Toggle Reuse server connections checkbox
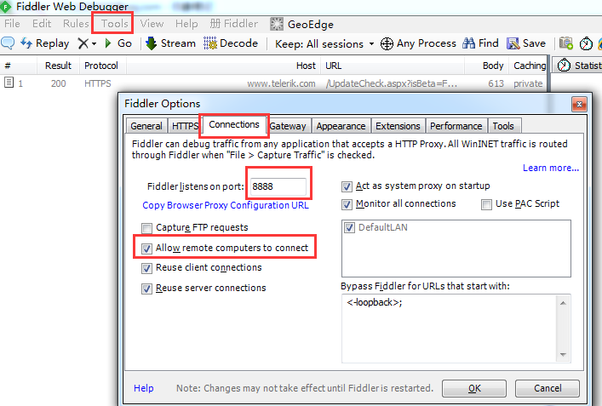Image resolution: width=602 pixels, height=406 pixels. click(x=146, y=289)
